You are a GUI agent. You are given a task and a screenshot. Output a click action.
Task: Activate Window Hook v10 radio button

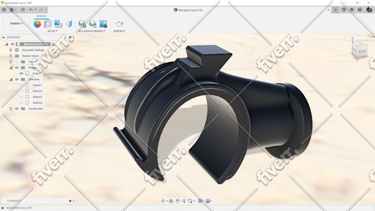(x=53, y=44)
